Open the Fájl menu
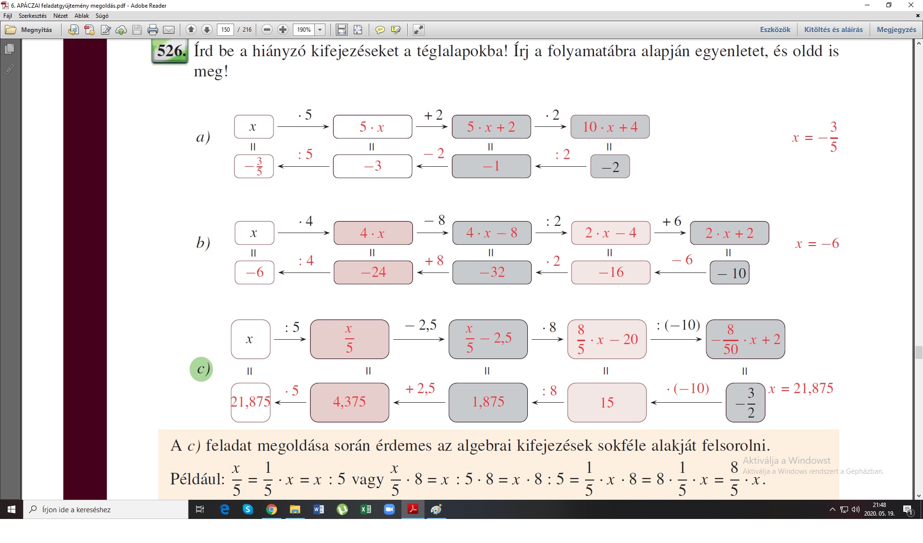Image resolution: width=923 pixels, height=543 pixels. (8, 16)
